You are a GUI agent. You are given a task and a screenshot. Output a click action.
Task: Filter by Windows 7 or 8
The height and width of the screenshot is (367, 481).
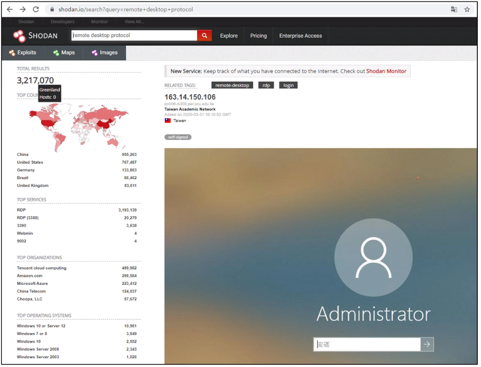pos(32,334)
